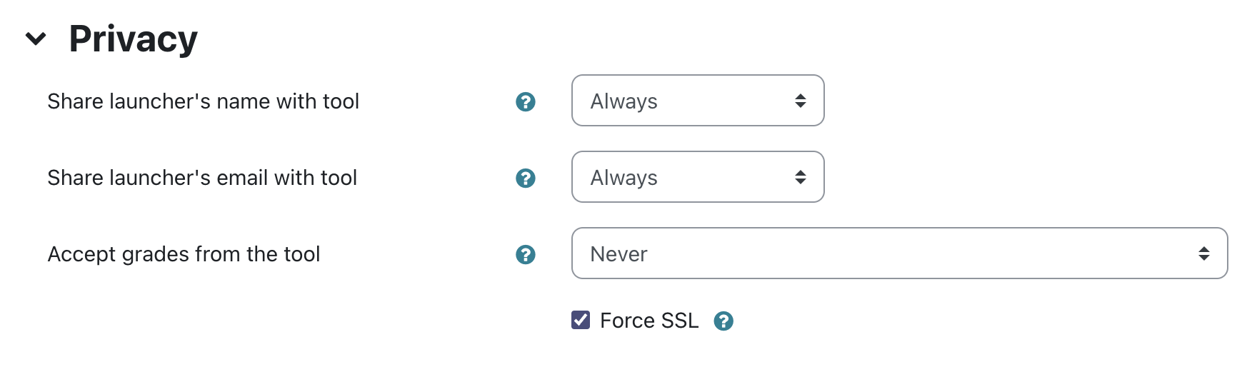
Task: Click the Privacy section heading
Action: [x=134, y=39]
